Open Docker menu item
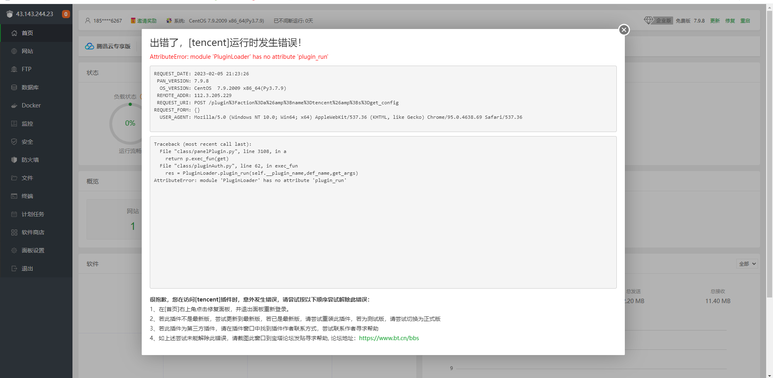The height and width of the screenshot is (378, 773). tap(36, 105)
